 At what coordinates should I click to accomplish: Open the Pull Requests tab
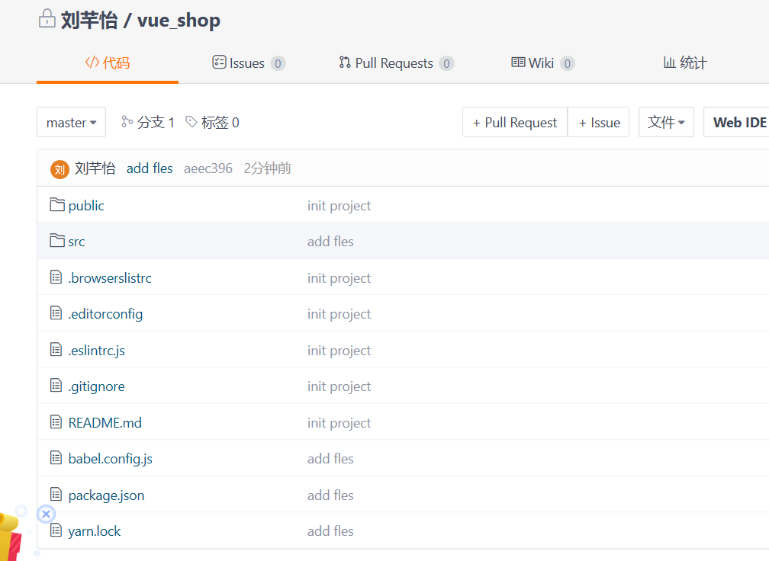pos(396,63)
